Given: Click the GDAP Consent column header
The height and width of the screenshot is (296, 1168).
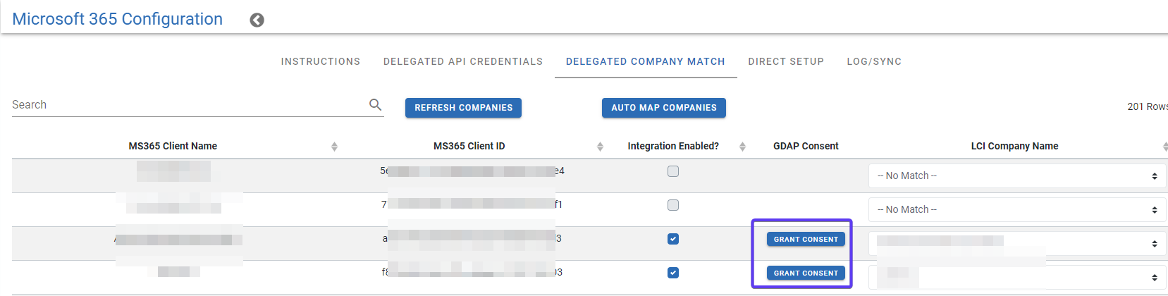Looking at the screenshot, I should [x=806, y=146].
